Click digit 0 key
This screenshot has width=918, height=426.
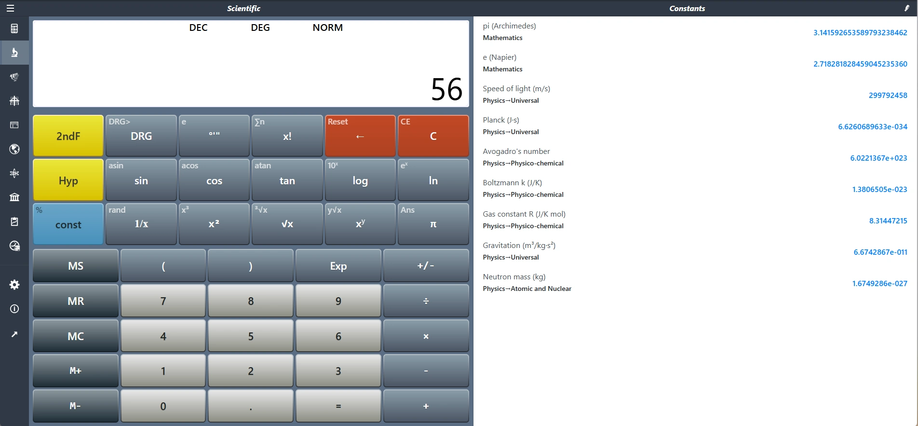click(x=163, y=406)
